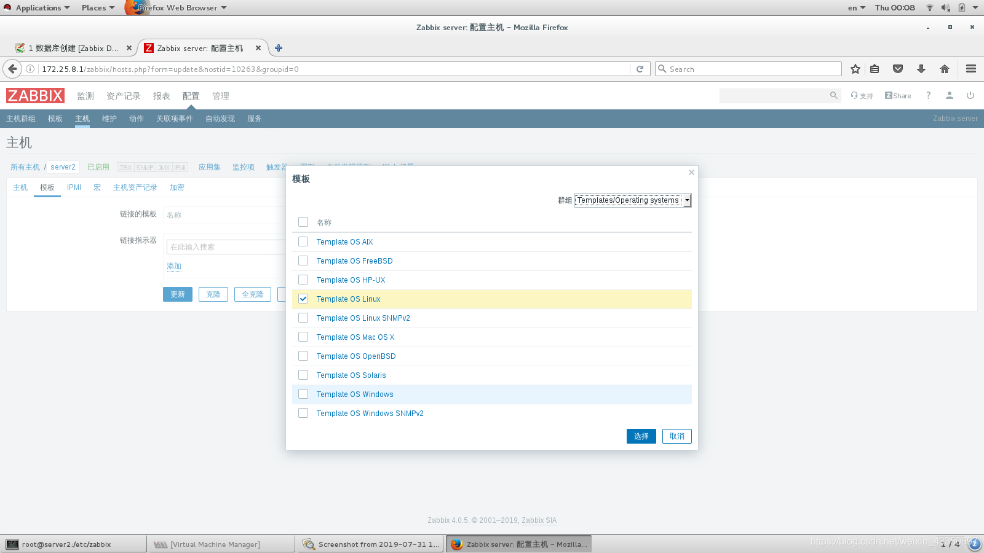Check Template OS AIX checkbox
This screenshot has height=553, width=984.
click(303, 241)
